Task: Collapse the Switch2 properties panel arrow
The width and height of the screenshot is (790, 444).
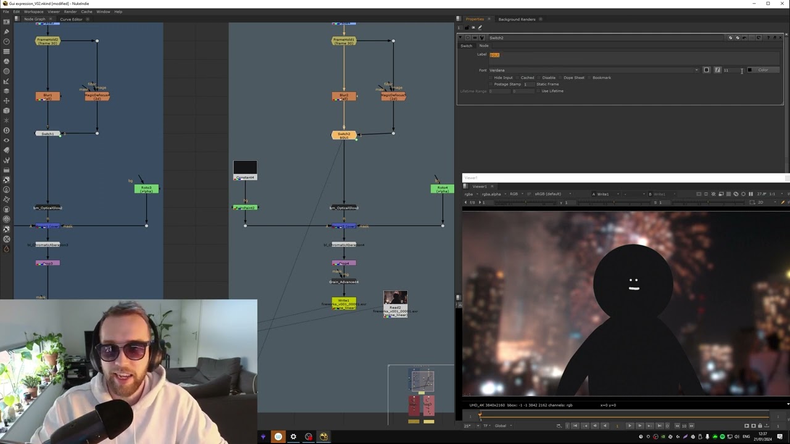Action: [460, 38]
